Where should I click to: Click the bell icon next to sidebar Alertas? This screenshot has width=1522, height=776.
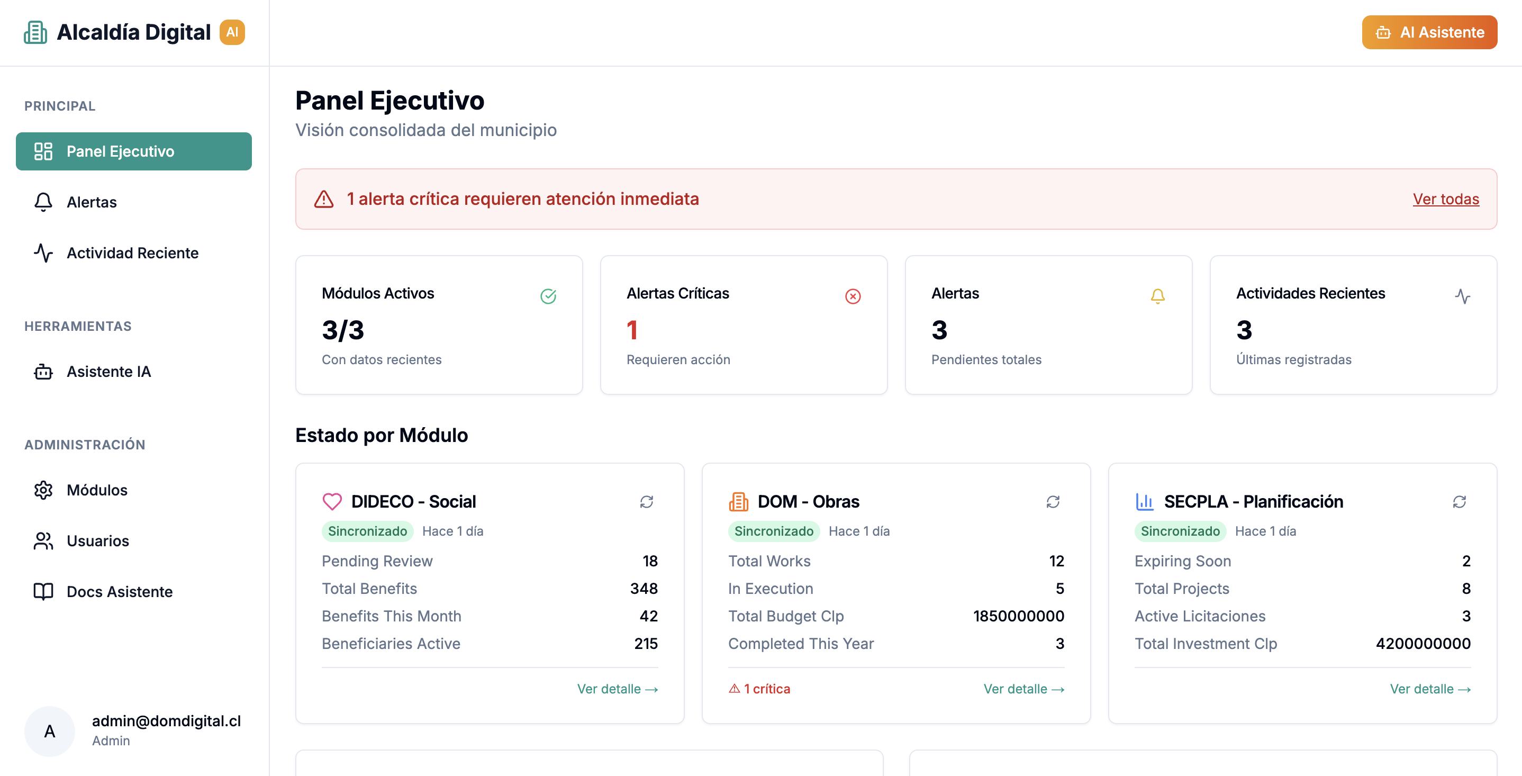click(43, 202)
